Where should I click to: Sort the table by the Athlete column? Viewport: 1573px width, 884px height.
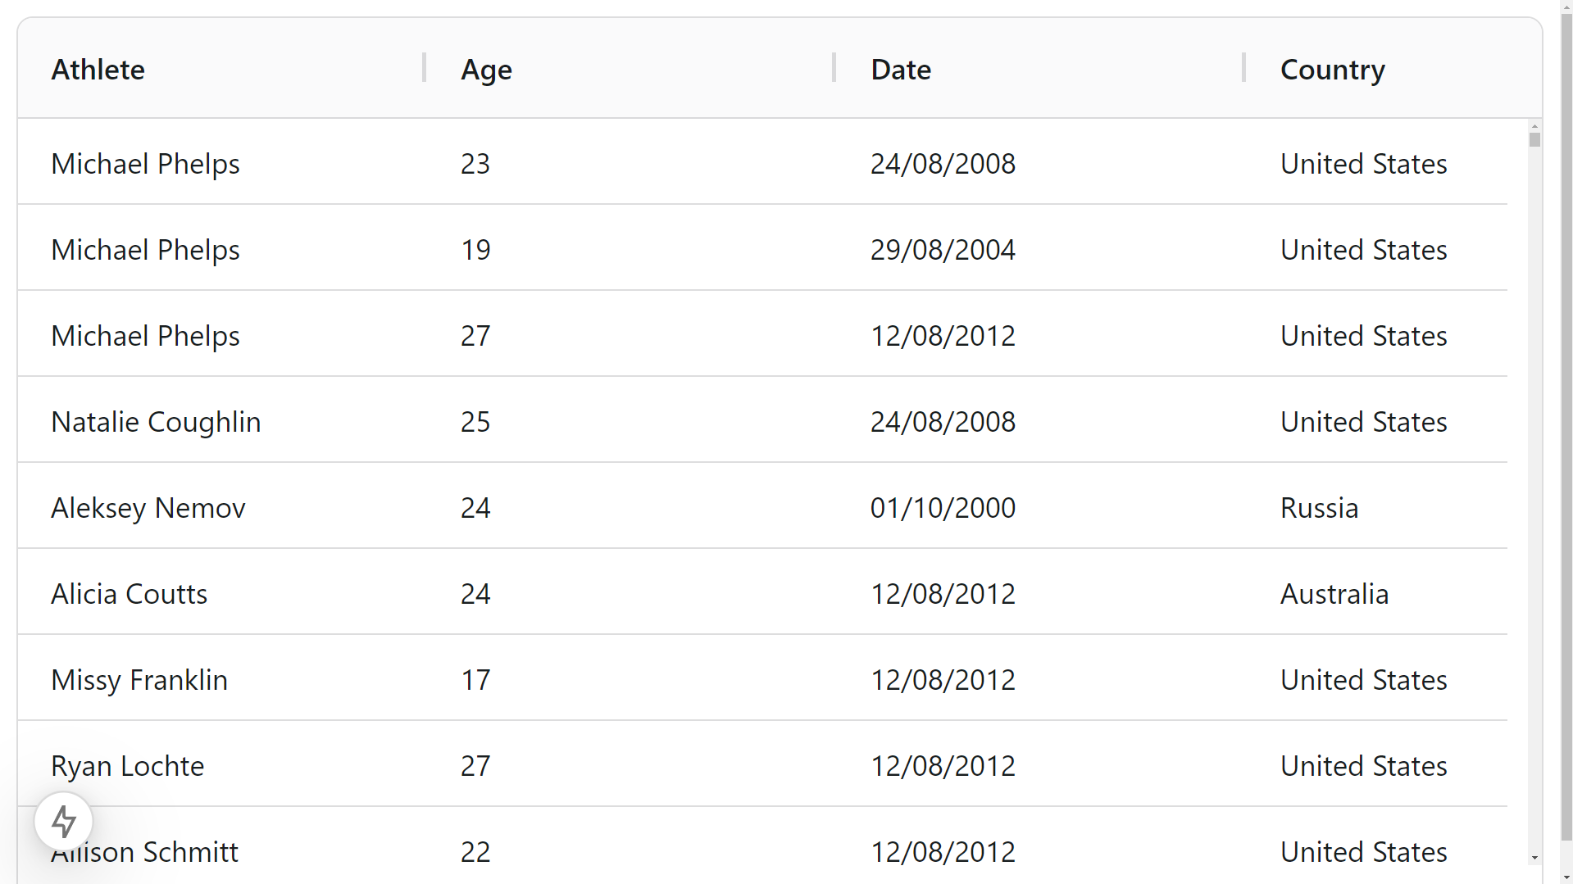coord(98,69)
